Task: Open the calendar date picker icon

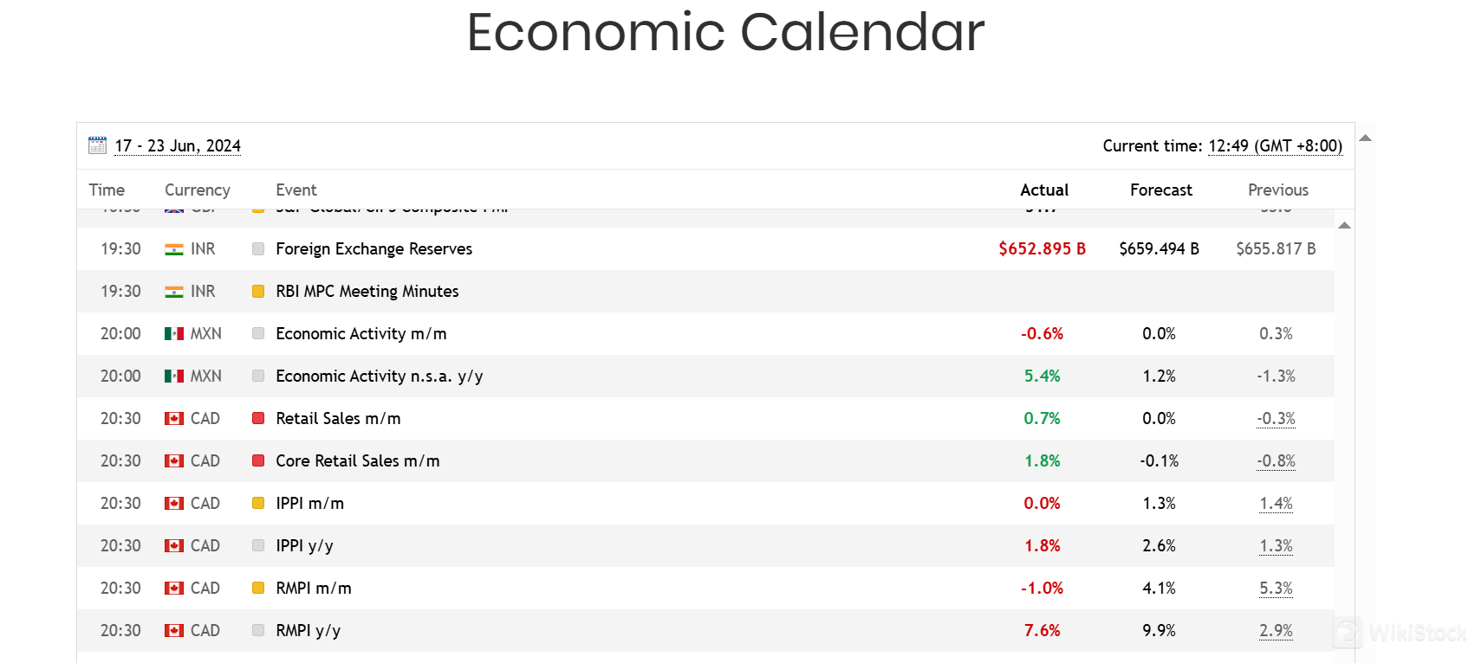Action: click(x=97, y=145)
